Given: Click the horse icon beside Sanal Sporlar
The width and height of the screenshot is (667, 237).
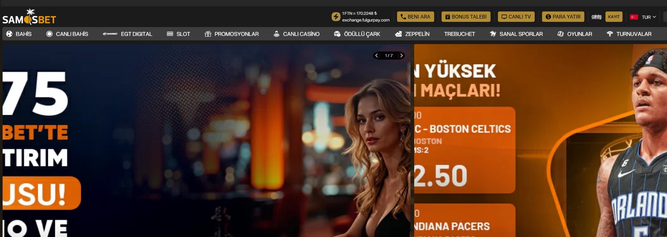Looking at the screenshot, I should 493,34.
